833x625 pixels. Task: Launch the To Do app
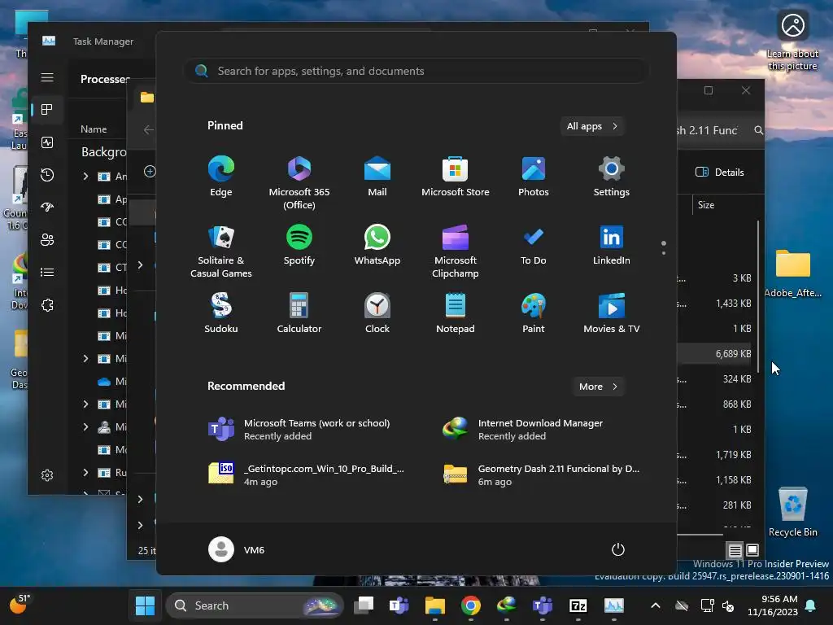point(534,245)
